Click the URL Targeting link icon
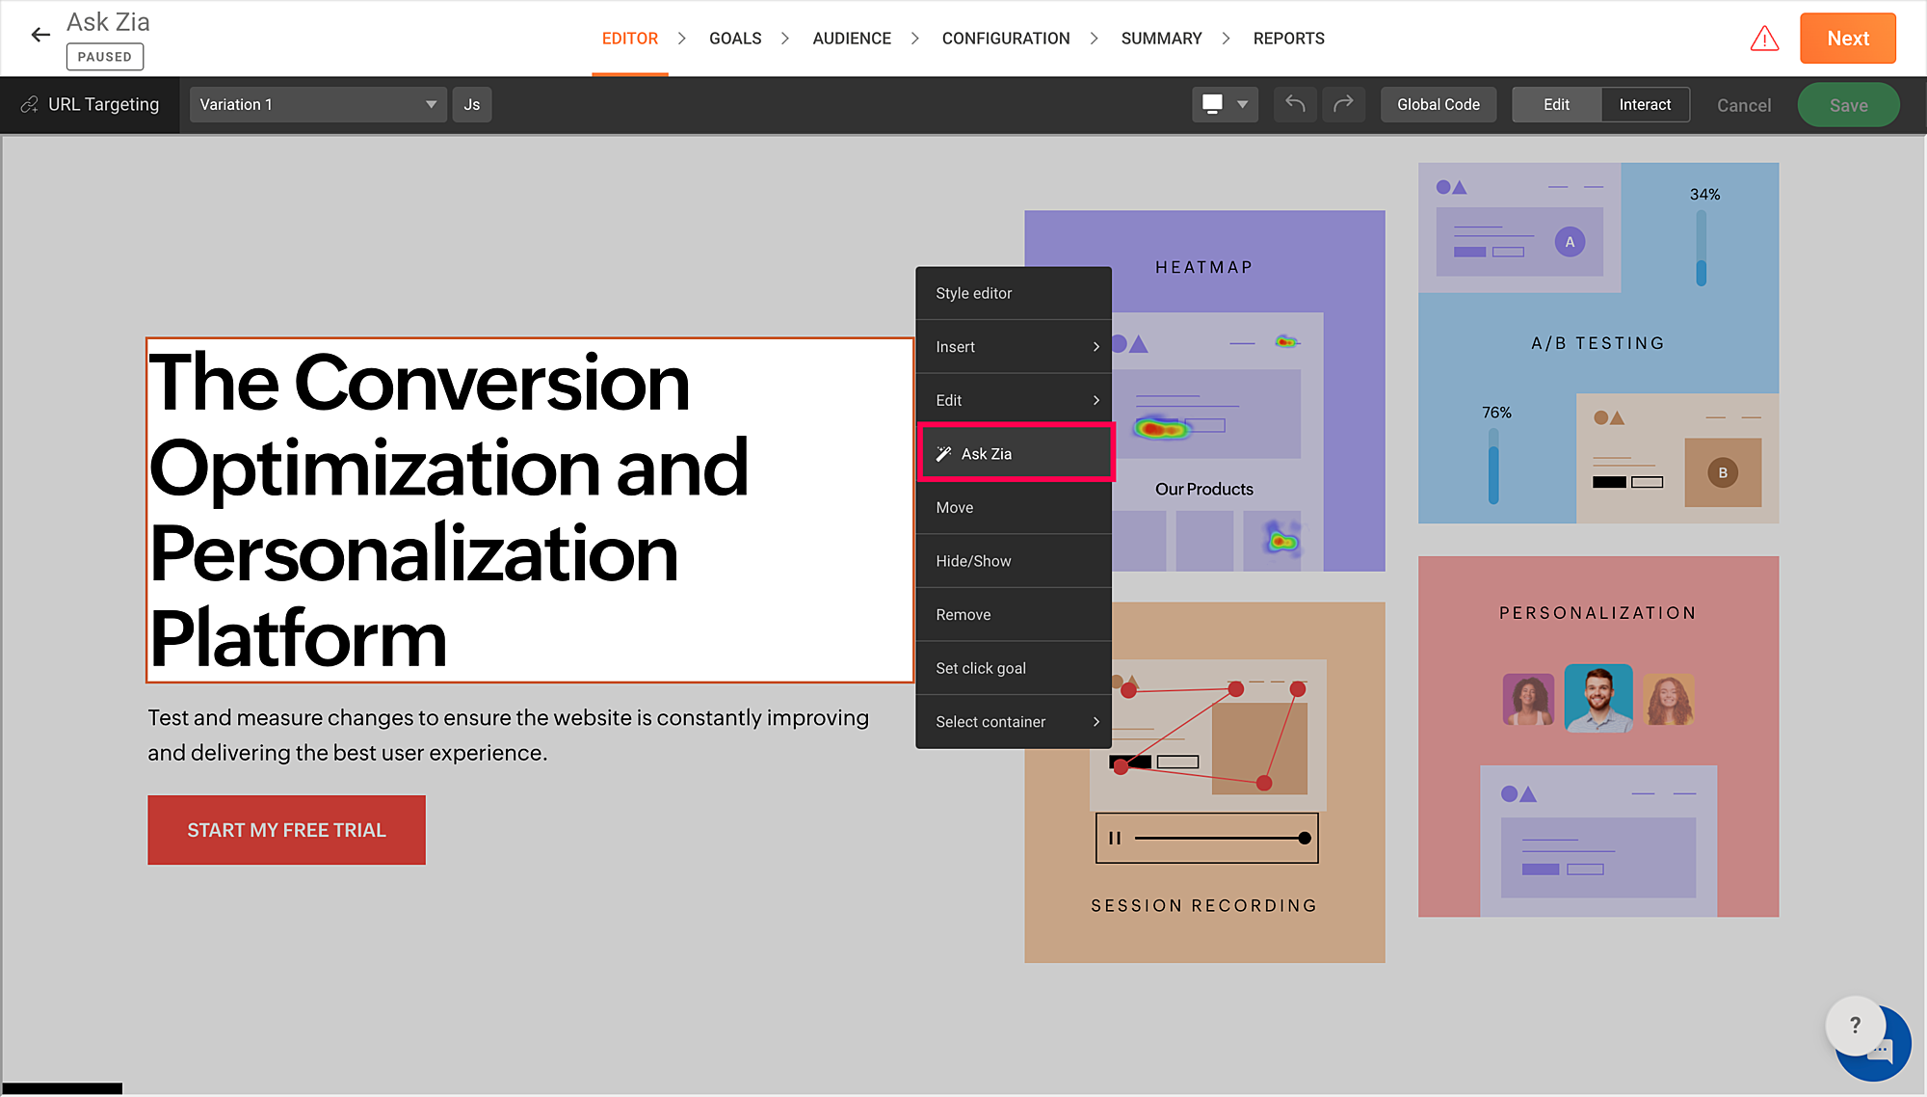 click(x=30, y=104)
